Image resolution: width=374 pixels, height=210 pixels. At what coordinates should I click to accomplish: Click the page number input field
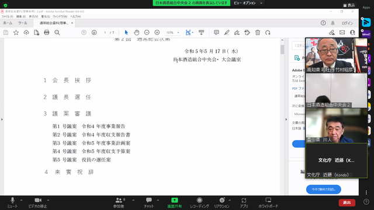click(105, 33)
